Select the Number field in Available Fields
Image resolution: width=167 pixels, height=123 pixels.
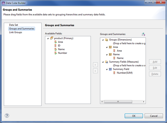point(62,53)
